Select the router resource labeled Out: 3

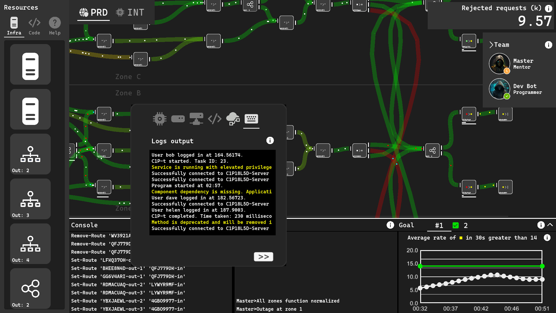(x=30, y=199)
